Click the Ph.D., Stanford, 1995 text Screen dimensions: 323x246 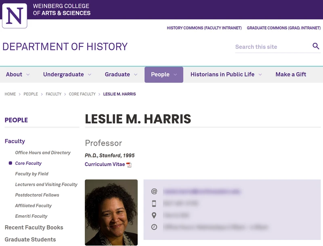tap(109, 156)
